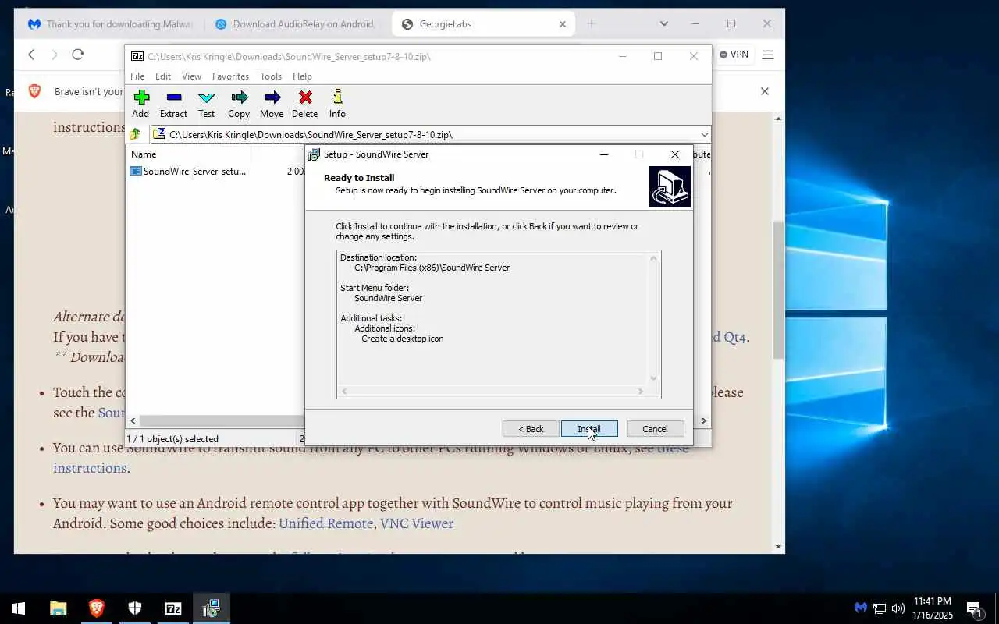Click the Brave VPN button

click(734, 55)
